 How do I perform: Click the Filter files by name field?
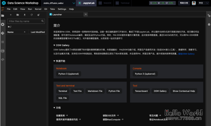pos(26,21)
